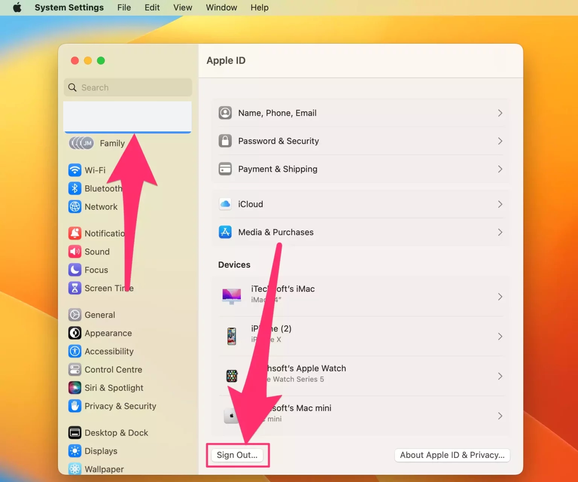Click the Accessibility icon
The image size is (578, 482).
click(x=75, y=351)
